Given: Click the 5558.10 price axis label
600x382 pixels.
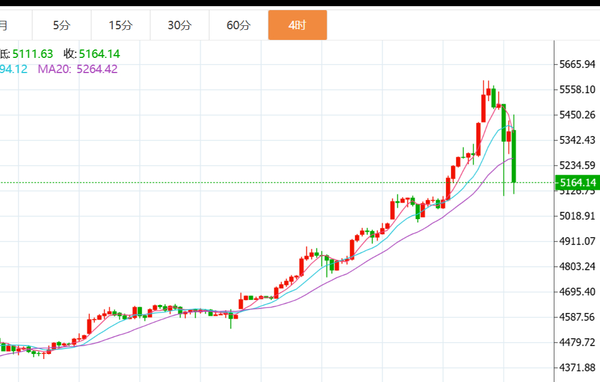Looking at the screenshot, I should point(577,89).
